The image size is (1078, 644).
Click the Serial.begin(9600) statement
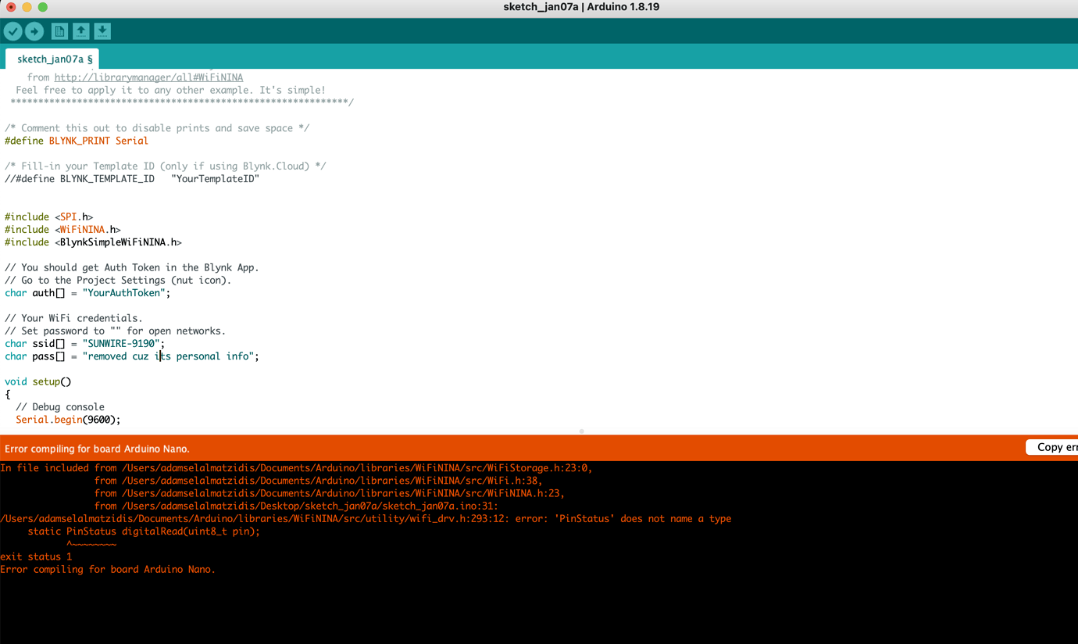click(x=69, y=419)
